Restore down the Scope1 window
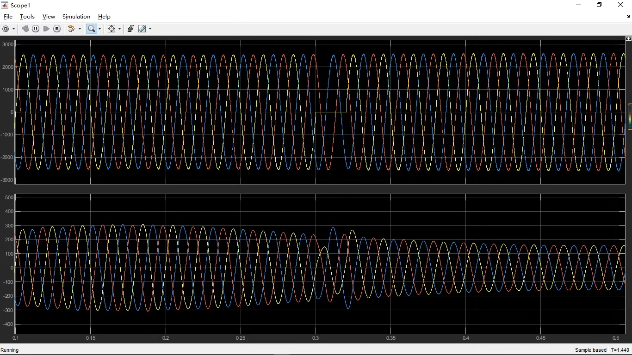Image resolution: width=632 pixels, height=355 pixels. (599, 5)
